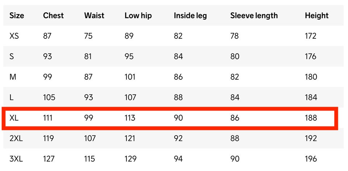Select the L size row label
Viewport: 348px width, 171px height.
[x=11, y=97]
